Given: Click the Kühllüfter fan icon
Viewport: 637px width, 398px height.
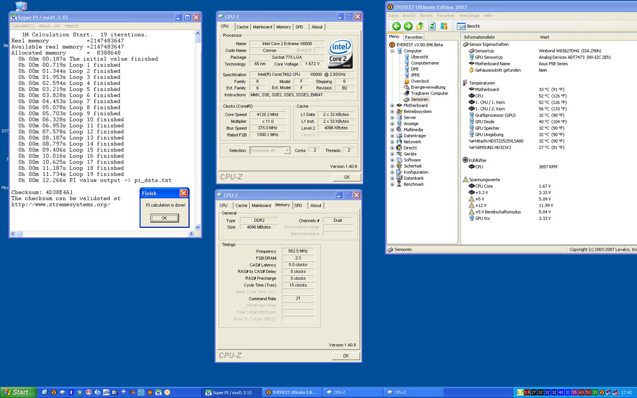Looking at the screenshot, I should (465, 160).
